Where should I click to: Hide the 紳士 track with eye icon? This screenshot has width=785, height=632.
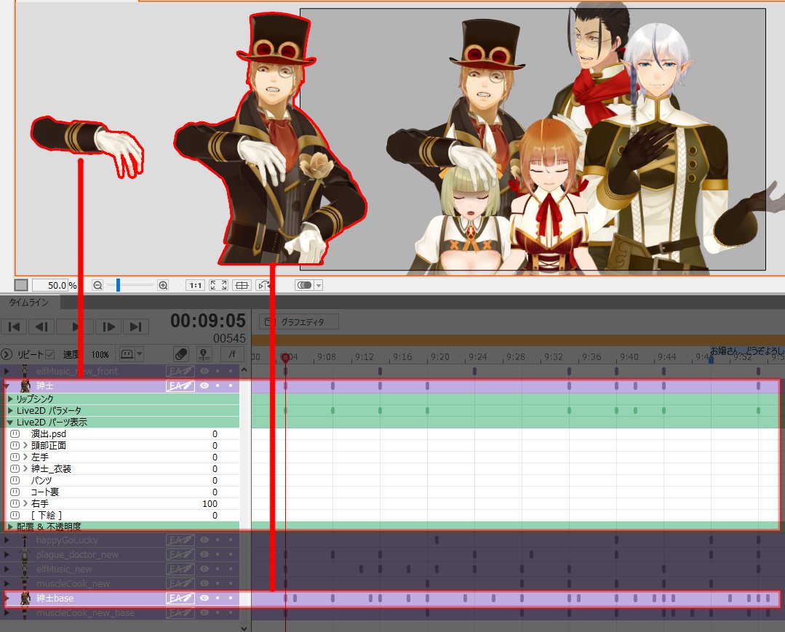pyautogui.click(x=204, y=385)
